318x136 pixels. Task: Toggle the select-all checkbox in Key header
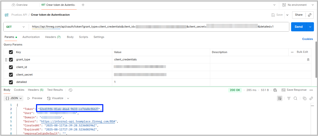pos(11,52)
